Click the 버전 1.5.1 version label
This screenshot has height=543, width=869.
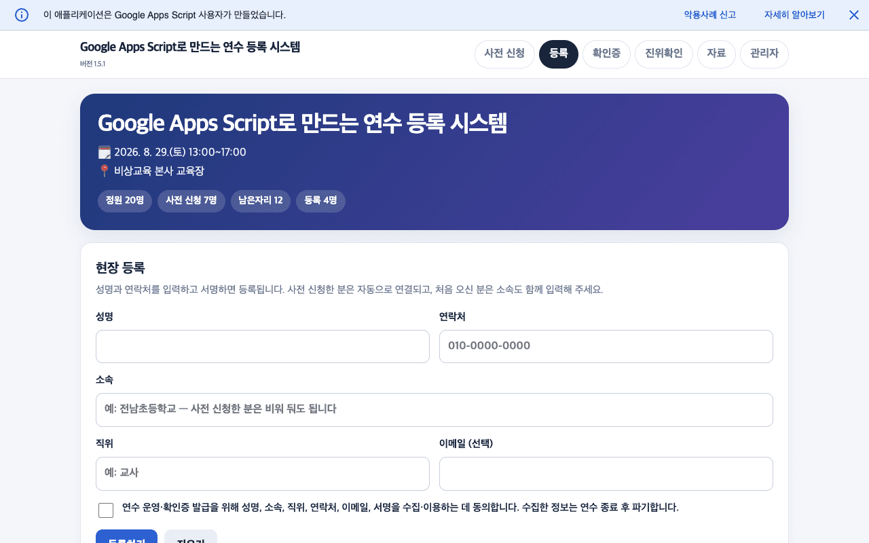92,64
